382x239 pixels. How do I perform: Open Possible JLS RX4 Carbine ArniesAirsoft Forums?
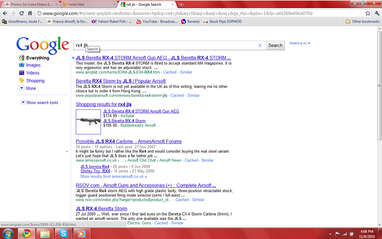pos(128,141)
